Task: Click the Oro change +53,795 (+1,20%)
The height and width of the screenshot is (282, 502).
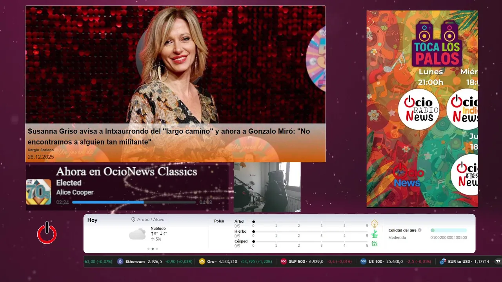Action: [x=256, y=262]
